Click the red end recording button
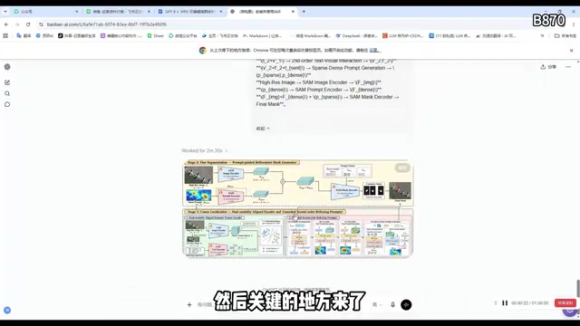580x326 pixels. point(565,303)
